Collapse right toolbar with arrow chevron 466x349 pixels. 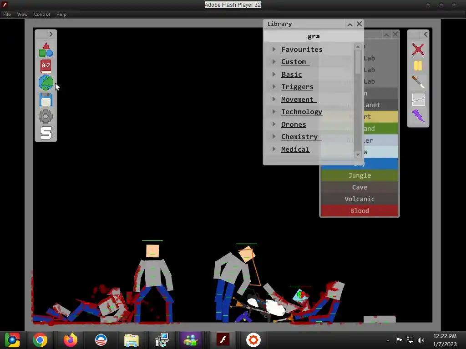[425, 34]
